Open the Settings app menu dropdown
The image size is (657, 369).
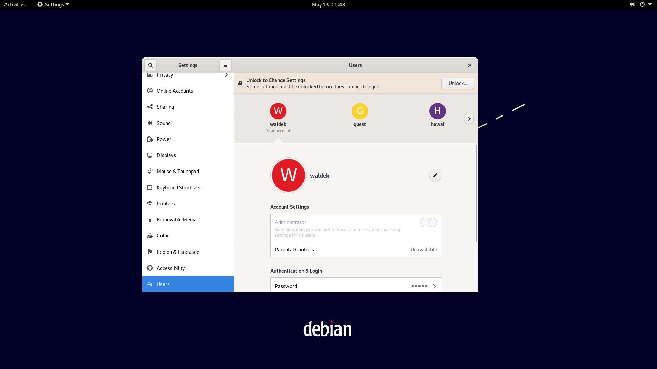(53, 4)
